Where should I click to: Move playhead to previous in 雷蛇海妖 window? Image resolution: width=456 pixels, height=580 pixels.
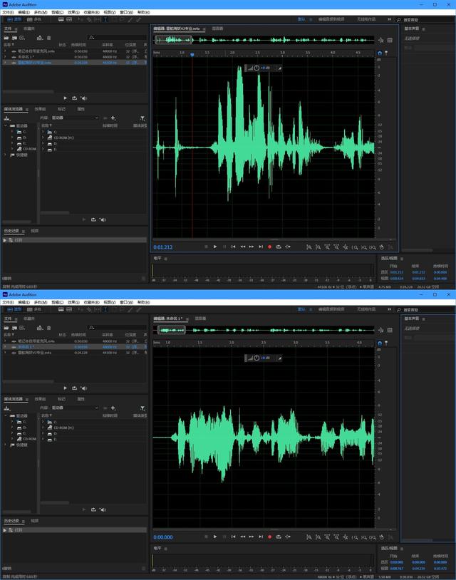(x=234, y=247)
